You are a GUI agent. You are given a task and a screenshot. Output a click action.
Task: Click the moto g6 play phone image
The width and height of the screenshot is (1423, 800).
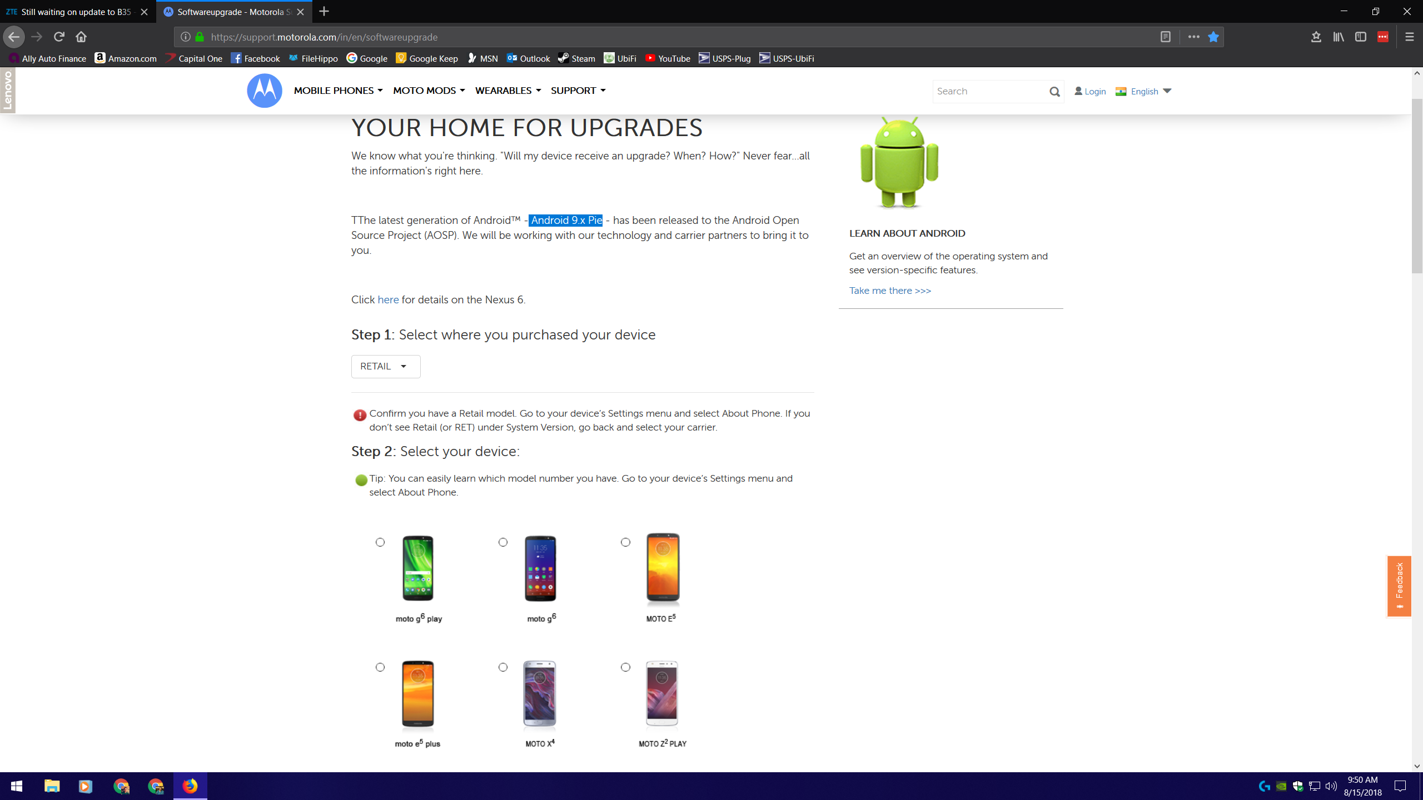coord(418,568)
